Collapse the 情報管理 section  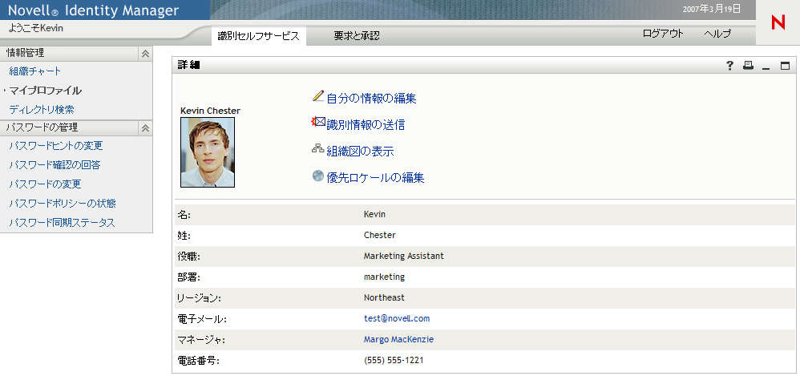(x=145, y=53)
